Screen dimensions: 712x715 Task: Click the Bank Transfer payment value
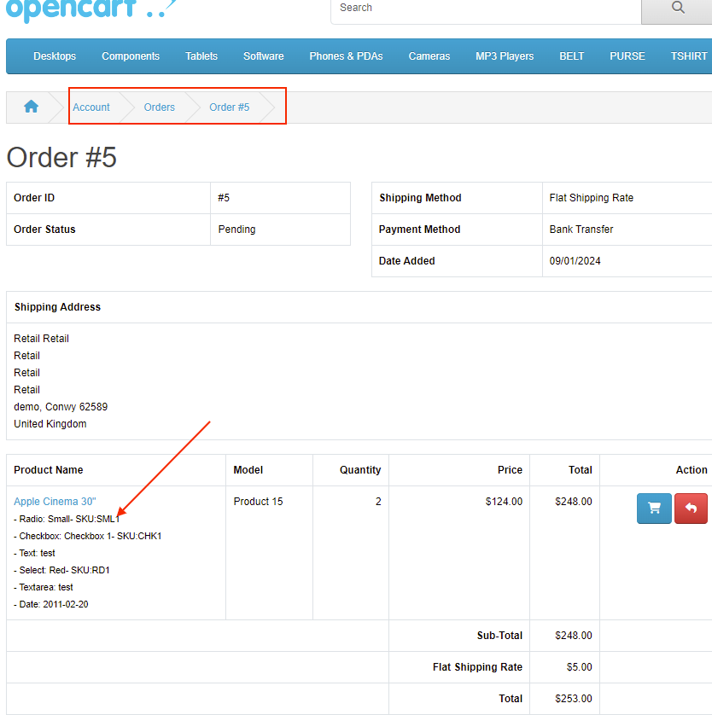pyautogui.click(x=581, y=230)
